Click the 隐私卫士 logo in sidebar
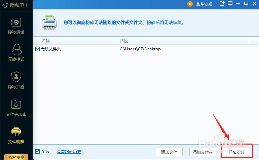Image resolution: width=259 pixels, height=160 pixels. [x=16, y=5]
